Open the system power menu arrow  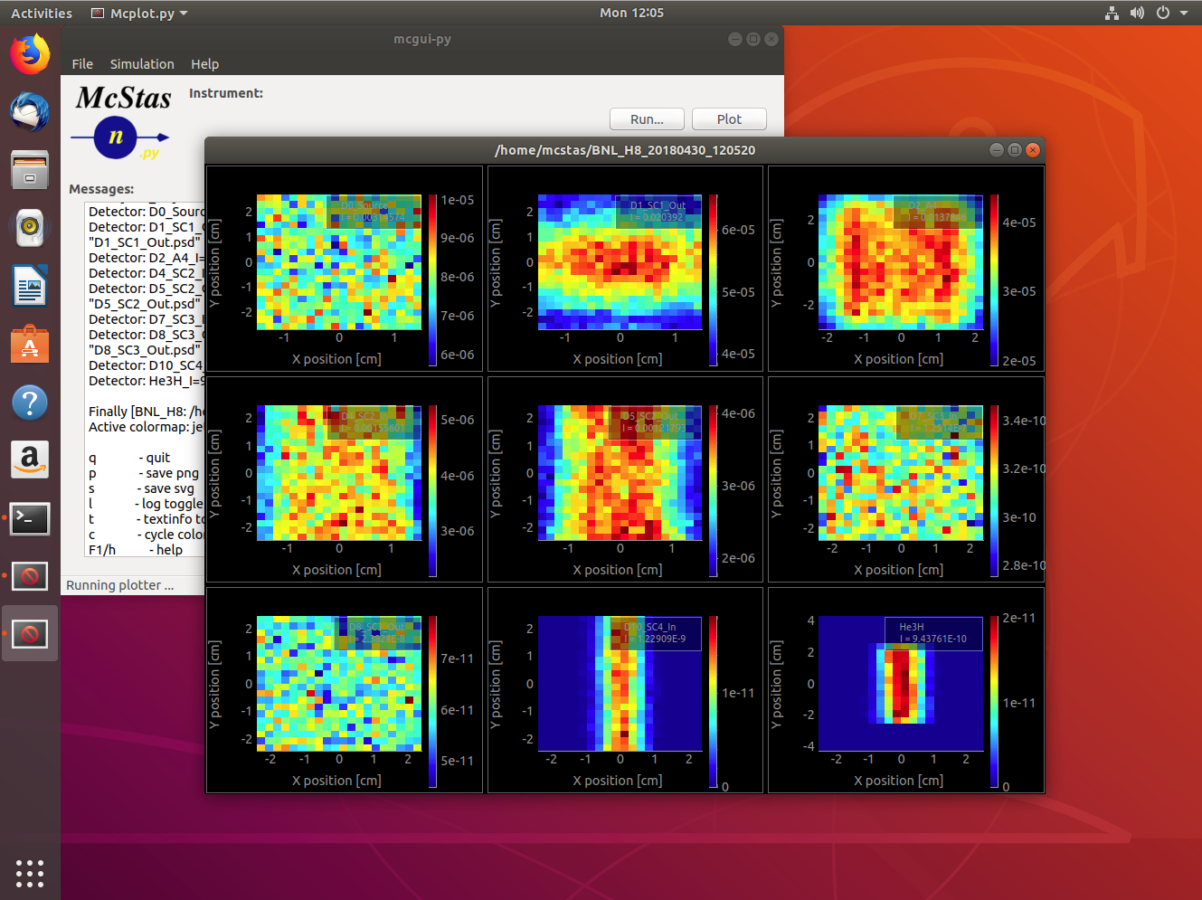click(x=1185, y=13)
